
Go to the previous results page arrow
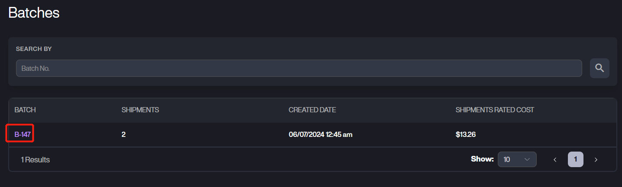click(x=555, y=160)
